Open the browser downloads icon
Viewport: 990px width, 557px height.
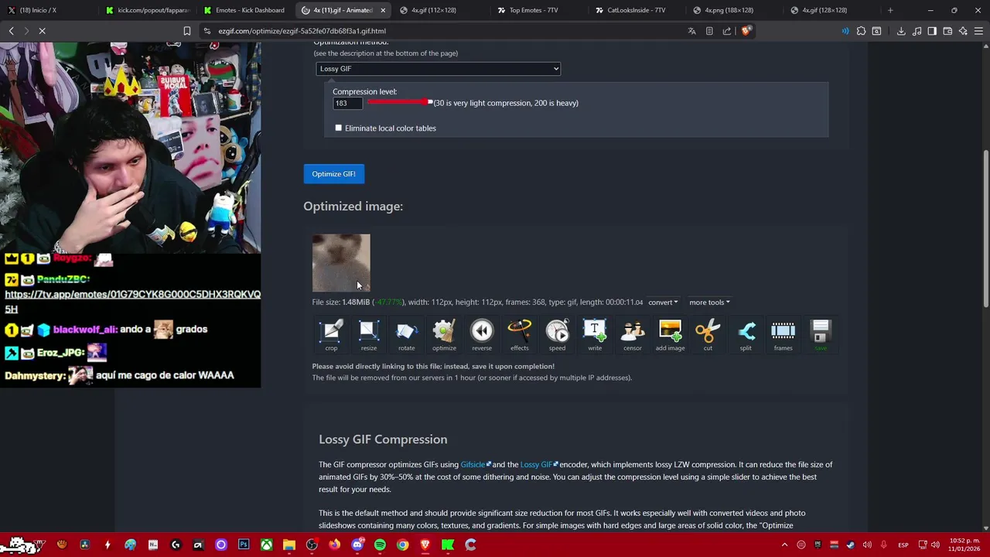(901, 31)
